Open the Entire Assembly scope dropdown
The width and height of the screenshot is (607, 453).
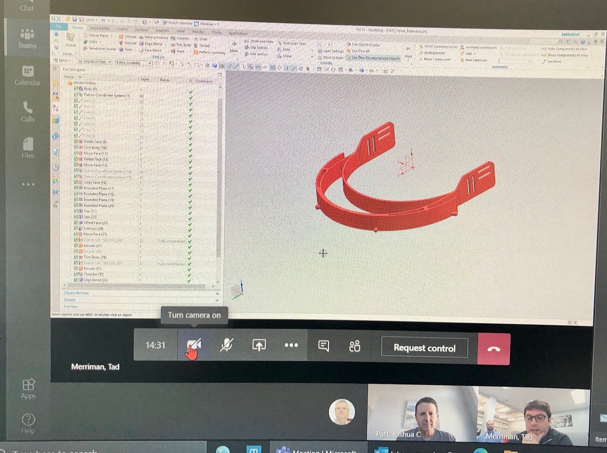click(x=134, y=63)
